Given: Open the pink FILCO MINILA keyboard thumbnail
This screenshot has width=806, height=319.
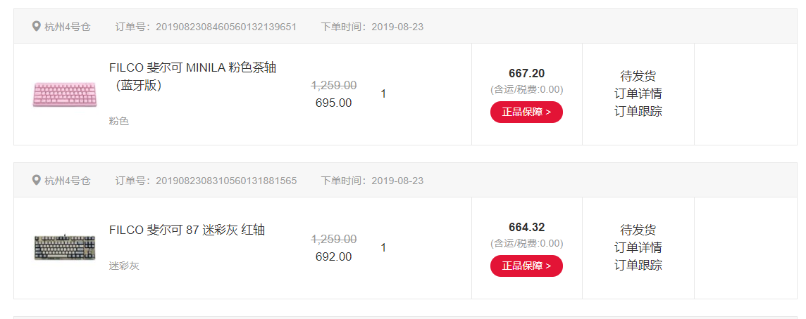Looking at the screenshot, I should 65,94.
